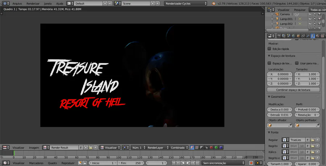Open the Janela menu
This screenshot has width=326, height=166.
[48, 4]
